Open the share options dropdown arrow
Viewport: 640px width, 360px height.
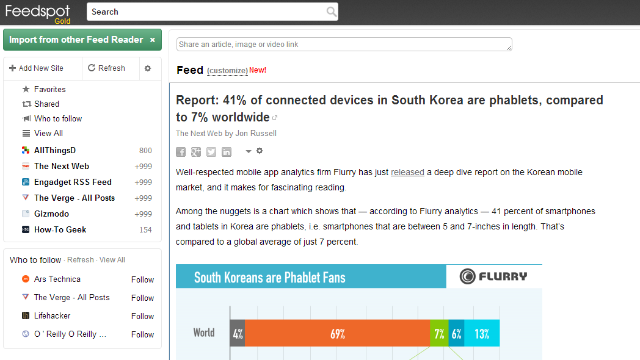248,151
